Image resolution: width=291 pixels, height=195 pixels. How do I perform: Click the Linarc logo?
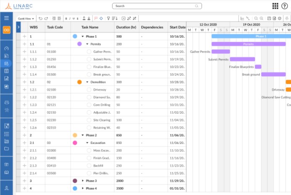point(18,6)
